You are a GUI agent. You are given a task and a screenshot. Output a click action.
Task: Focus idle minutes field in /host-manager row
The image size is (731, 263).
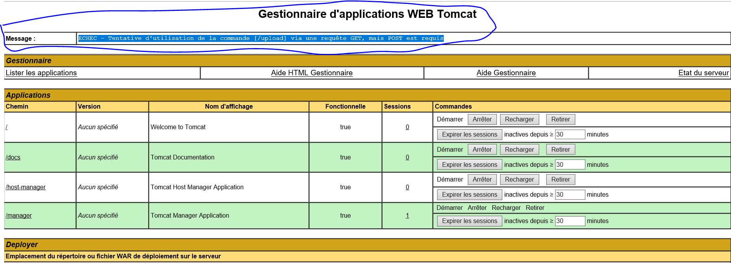[x=570, y=195]
